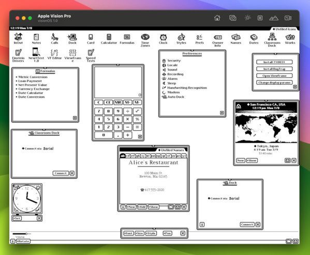Image resolution: width=310 pixels, height=255 pixels.
Task: Open the VT Editor icon
Action: pos(54,54)
